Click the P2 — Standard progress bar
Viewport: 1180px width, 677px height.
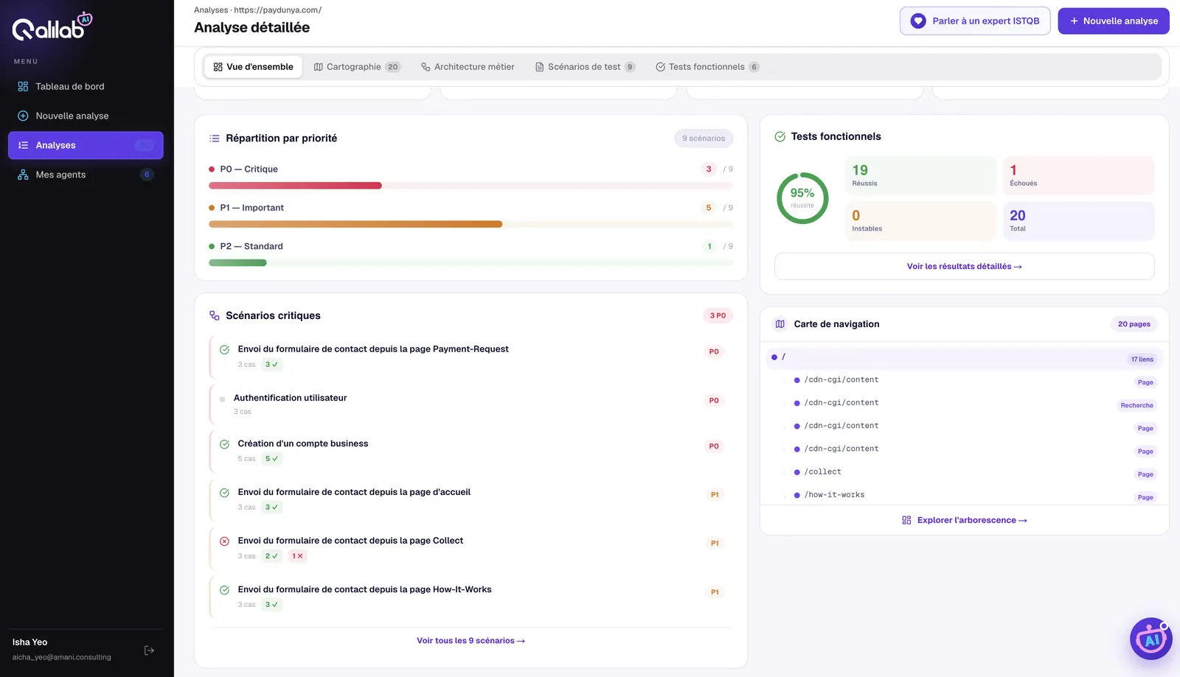[x=471, y=263]
